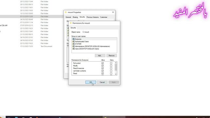
Task: Toggle Allow checkbox for Read permission
Action: pos(102,73)
